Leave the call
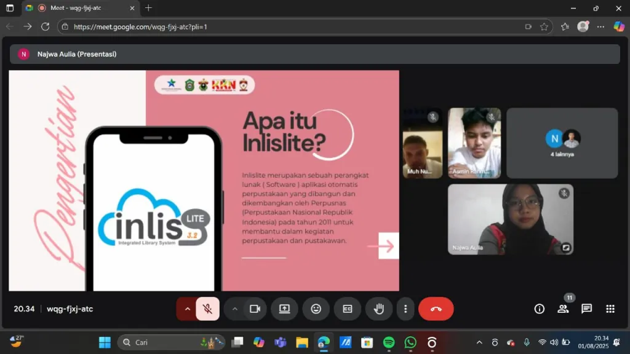Screen dimensions: 630x354 (x=436, y=309)
